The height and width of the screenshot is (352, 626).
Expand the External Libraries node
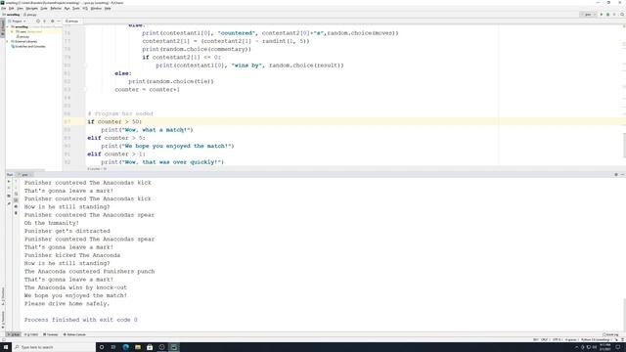[x=8, y=41]
